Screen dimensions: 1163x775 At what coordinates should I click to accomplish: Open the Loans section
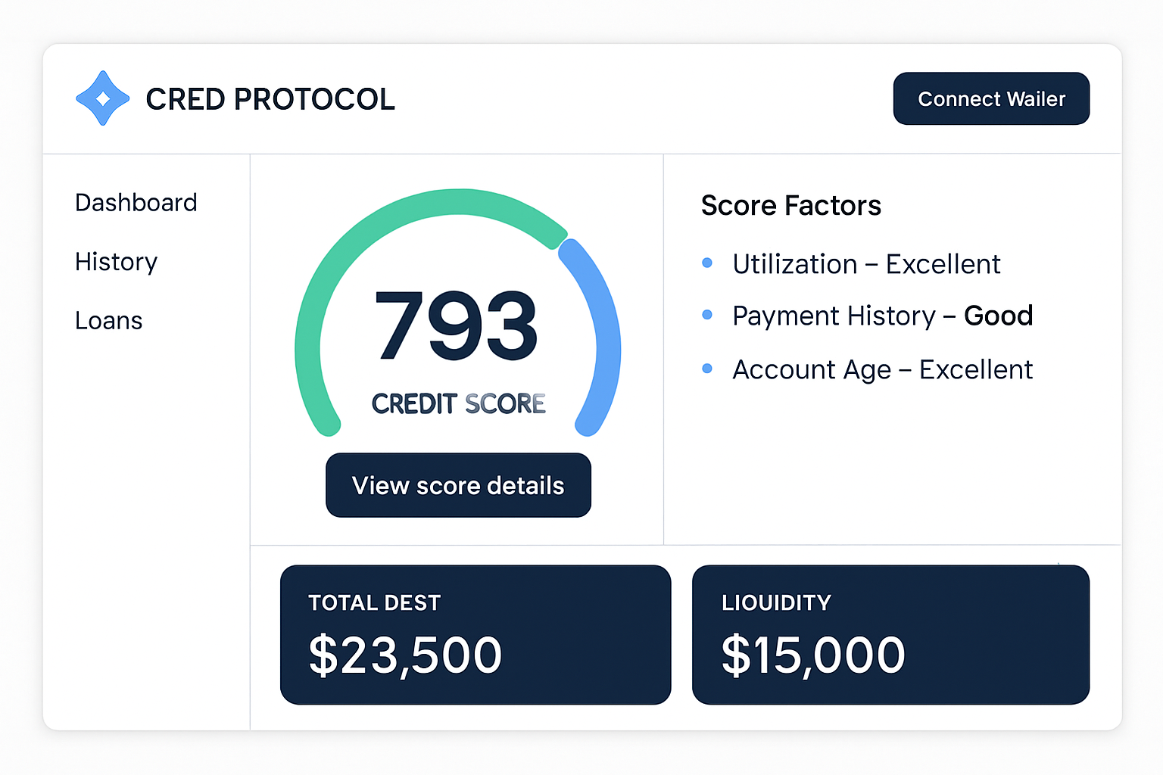click(x=108, y=320)
